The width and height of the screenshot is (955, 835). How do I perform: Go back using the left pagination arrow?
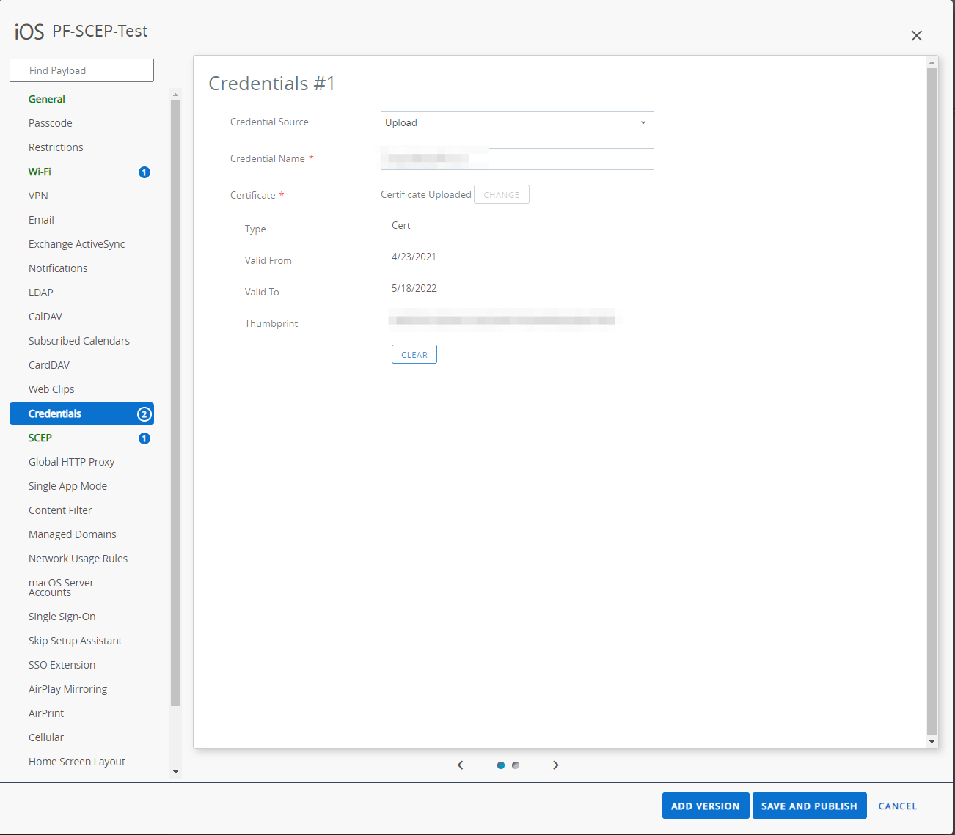pos(460,765)
